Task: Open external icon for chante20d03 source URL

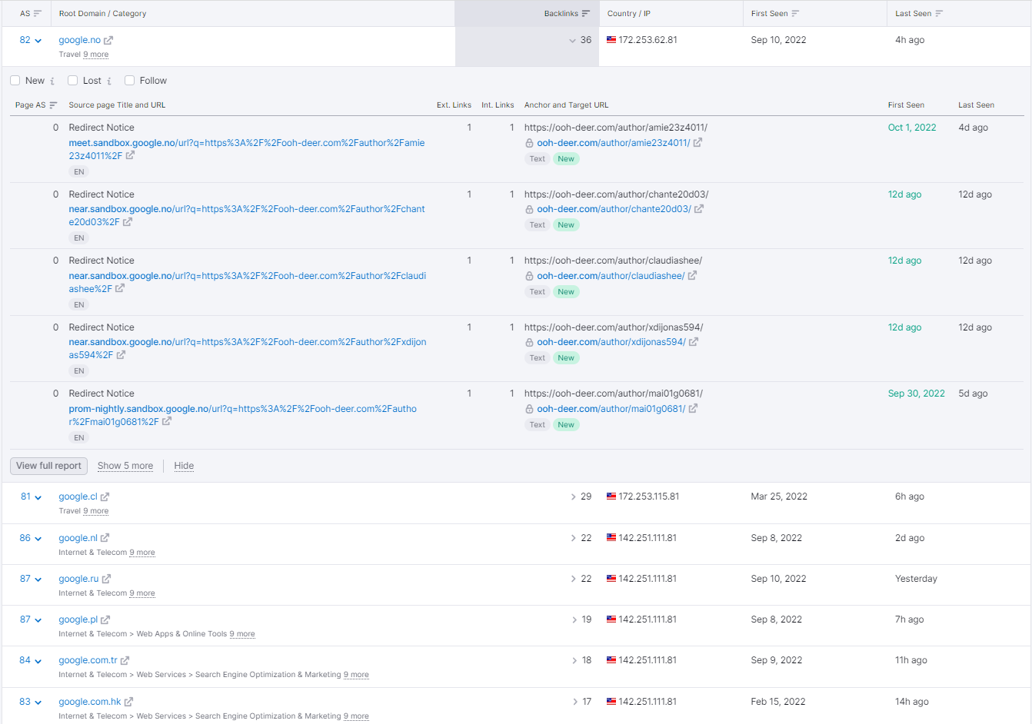Action: pyautogui.click(x=128, y=222)
